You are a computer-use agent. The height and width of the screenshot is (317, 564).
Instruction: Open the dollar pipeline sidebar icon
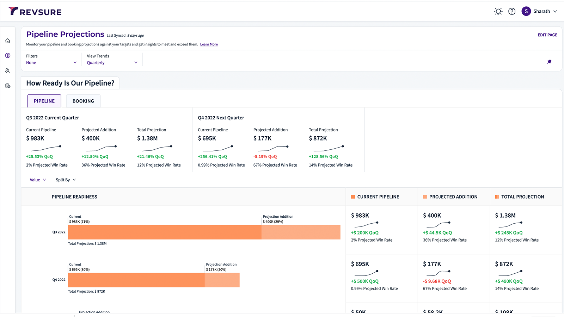click(x=8, y=56)
